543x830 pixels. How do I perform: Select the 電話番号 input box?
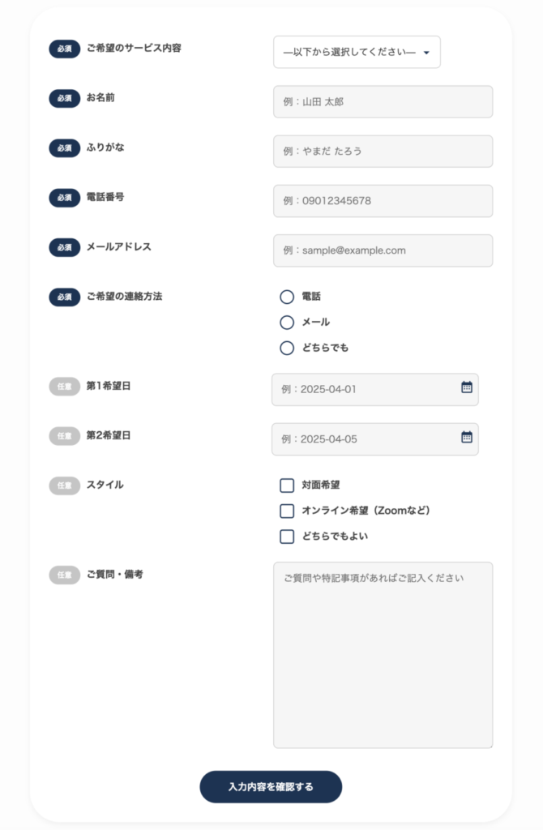pos(383,201)
